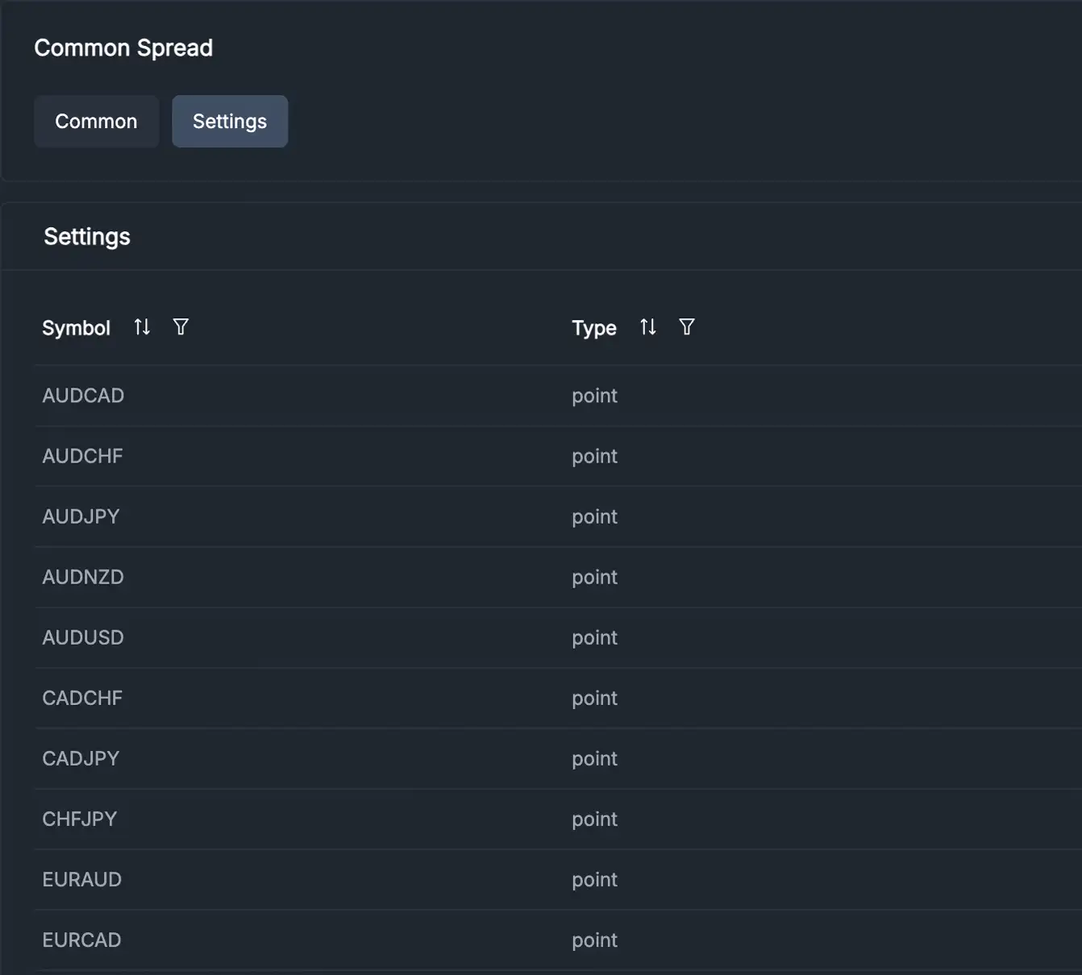Switch to the Common tab
Image resolution: width=1082 pixels, height=975 pixels.
96,122
